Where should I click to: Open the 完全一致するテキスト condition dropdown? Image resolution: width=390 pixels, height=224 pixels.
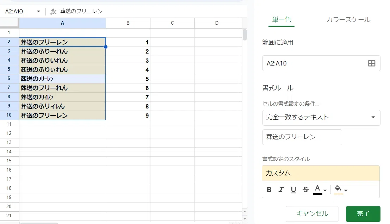pyautogui.click(x=321, y=118)
